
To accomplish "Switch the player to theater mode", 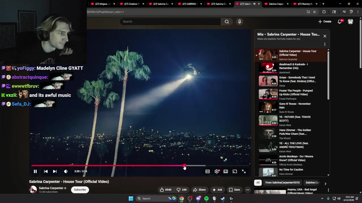I will pos(226,171).
